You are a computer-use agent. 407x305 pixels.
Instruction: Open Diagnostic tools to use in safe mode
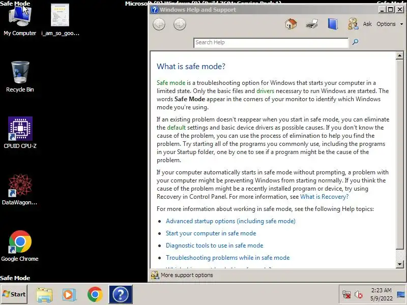(214, 246)
